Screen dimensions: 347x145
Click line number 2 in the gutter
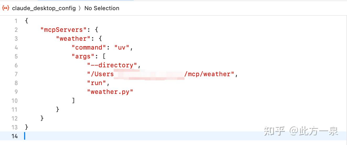pos(16,30)
